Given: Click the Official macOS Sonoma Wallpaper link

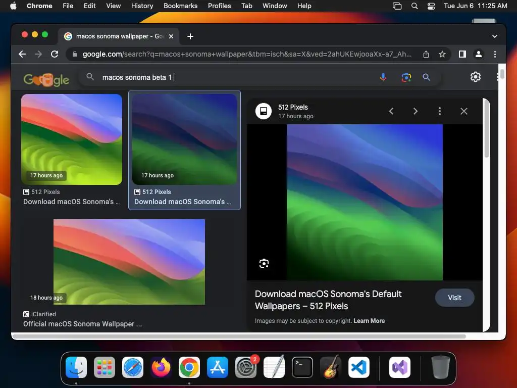Looking at the screenshot, I should click(x=82, y=324).
